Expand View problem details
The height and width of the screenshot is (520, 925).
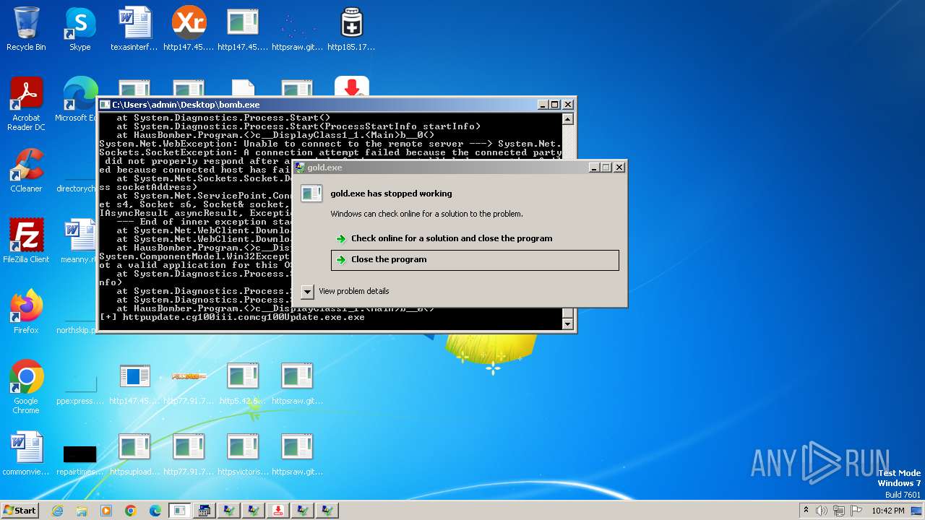point(307,291)
